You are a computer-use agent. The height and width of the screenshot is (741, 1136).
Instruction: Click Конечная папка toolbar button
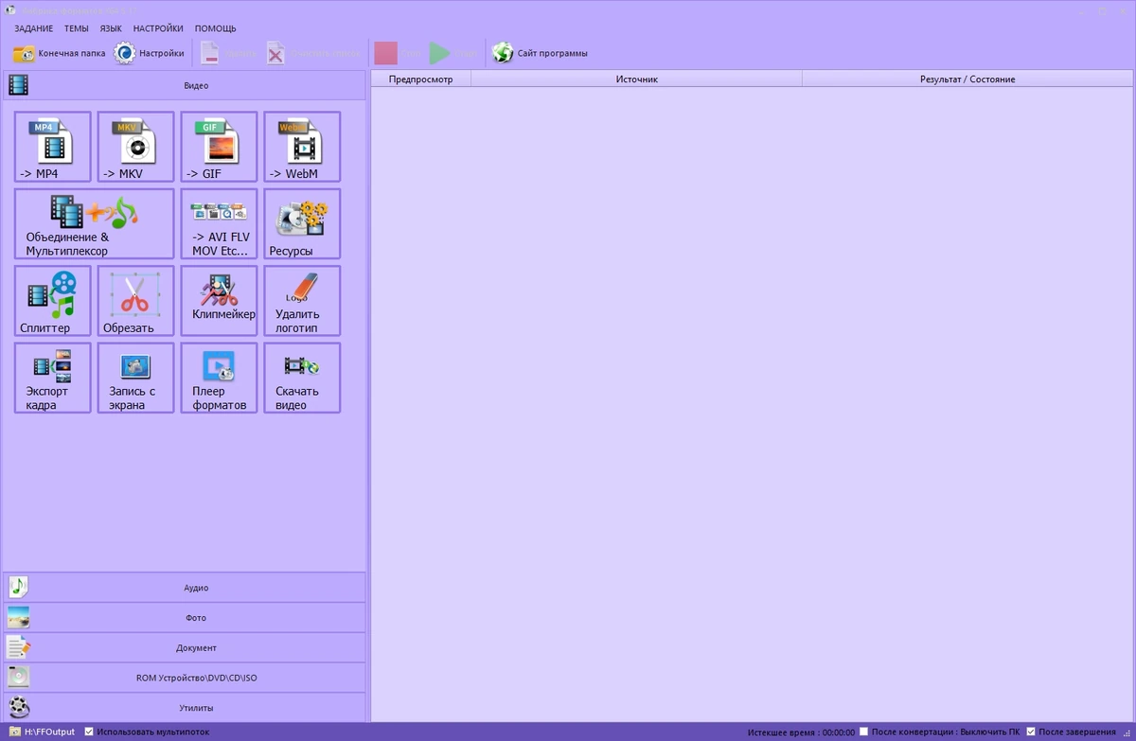(60, 53)
